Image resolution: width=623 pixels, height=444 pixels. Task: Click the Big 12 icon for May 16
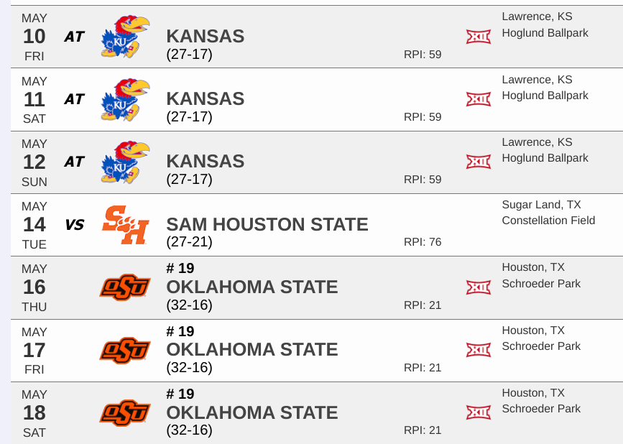[x=478, y=287]
